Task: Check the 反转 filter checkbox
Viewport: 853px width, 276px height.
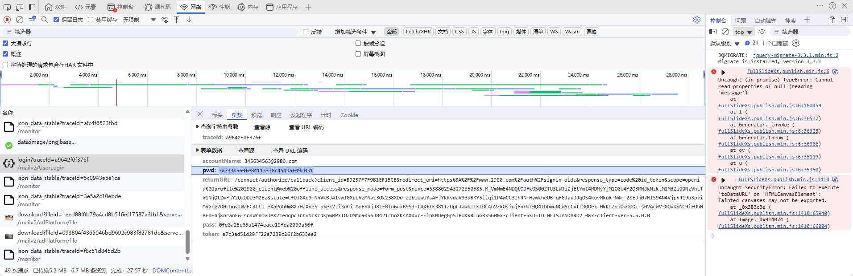Action: [x=306, y=32]
